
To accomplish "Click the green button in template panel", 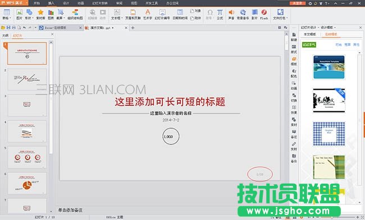I will (309, 45).
